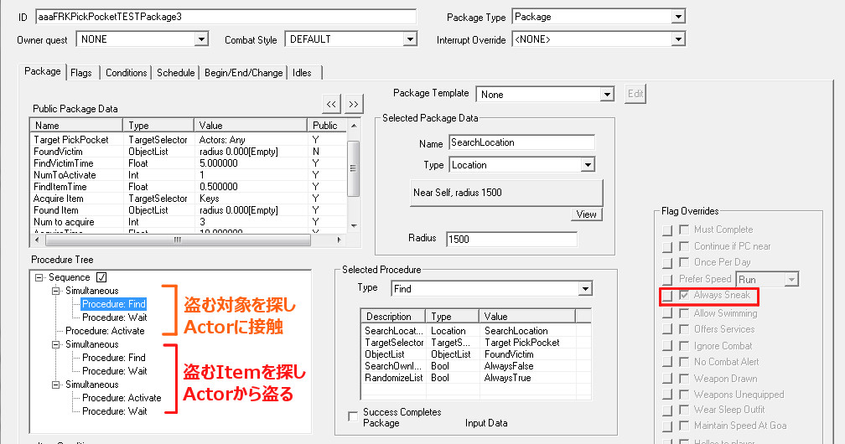Toggle Maintain Speed At Goal checkbox
Viewport: 845px width, 444px height.
pos(684,426)
